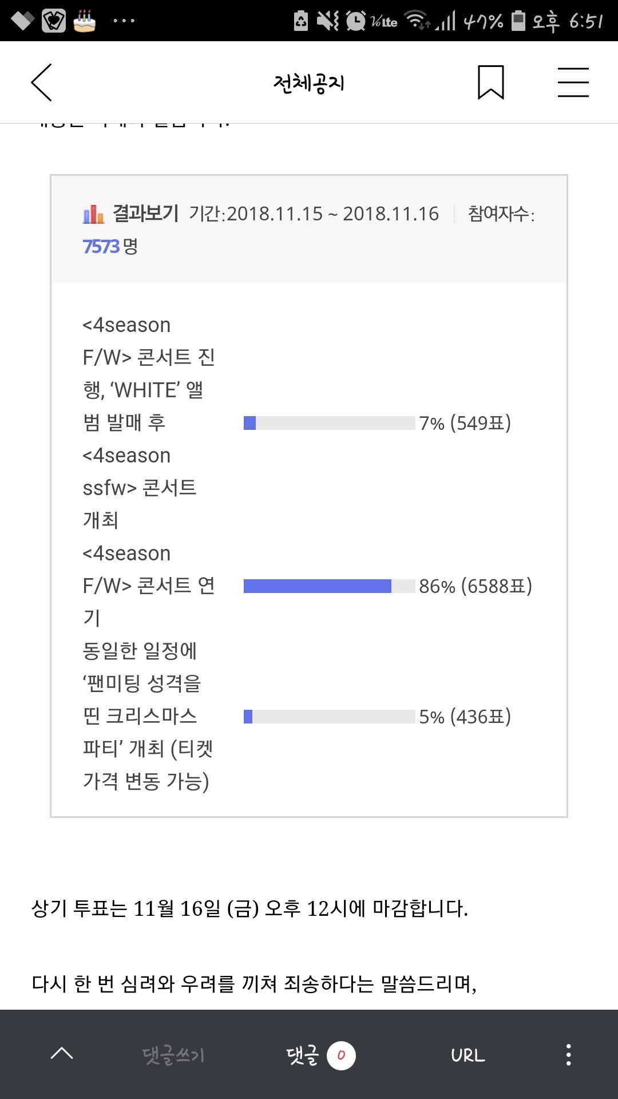
Task: Tap the 댓글쓰기 write comment button
Action: click(173, 1054)
